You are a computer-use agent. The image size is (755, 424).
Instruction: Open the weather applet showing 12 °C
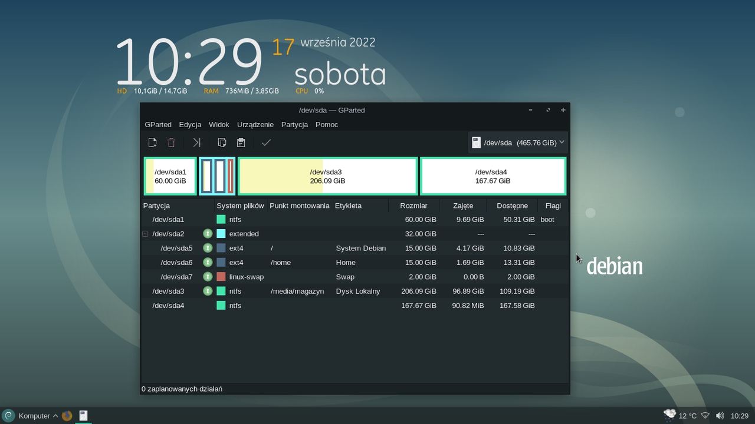click(680, 416)
